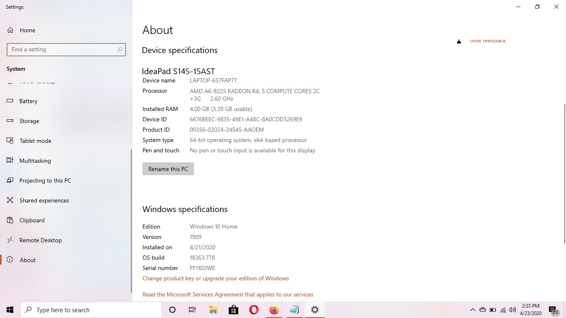Click the Product ID value 00356-02024-24545-AAOEM
Viewport: 566px width, 318px height.
[227, 130]
